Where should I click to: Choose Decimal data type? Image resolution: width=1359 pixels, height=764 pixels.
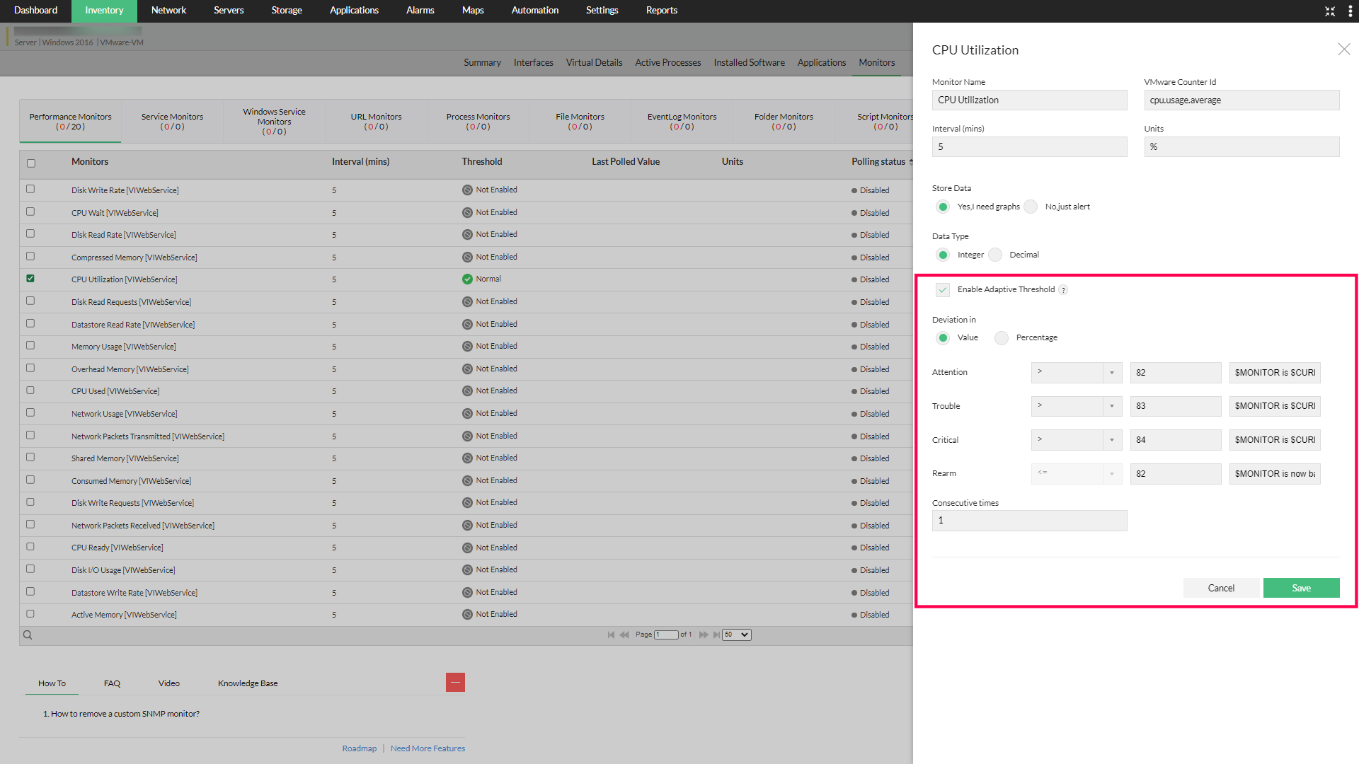pyautogui.click(x=995, y=255)
